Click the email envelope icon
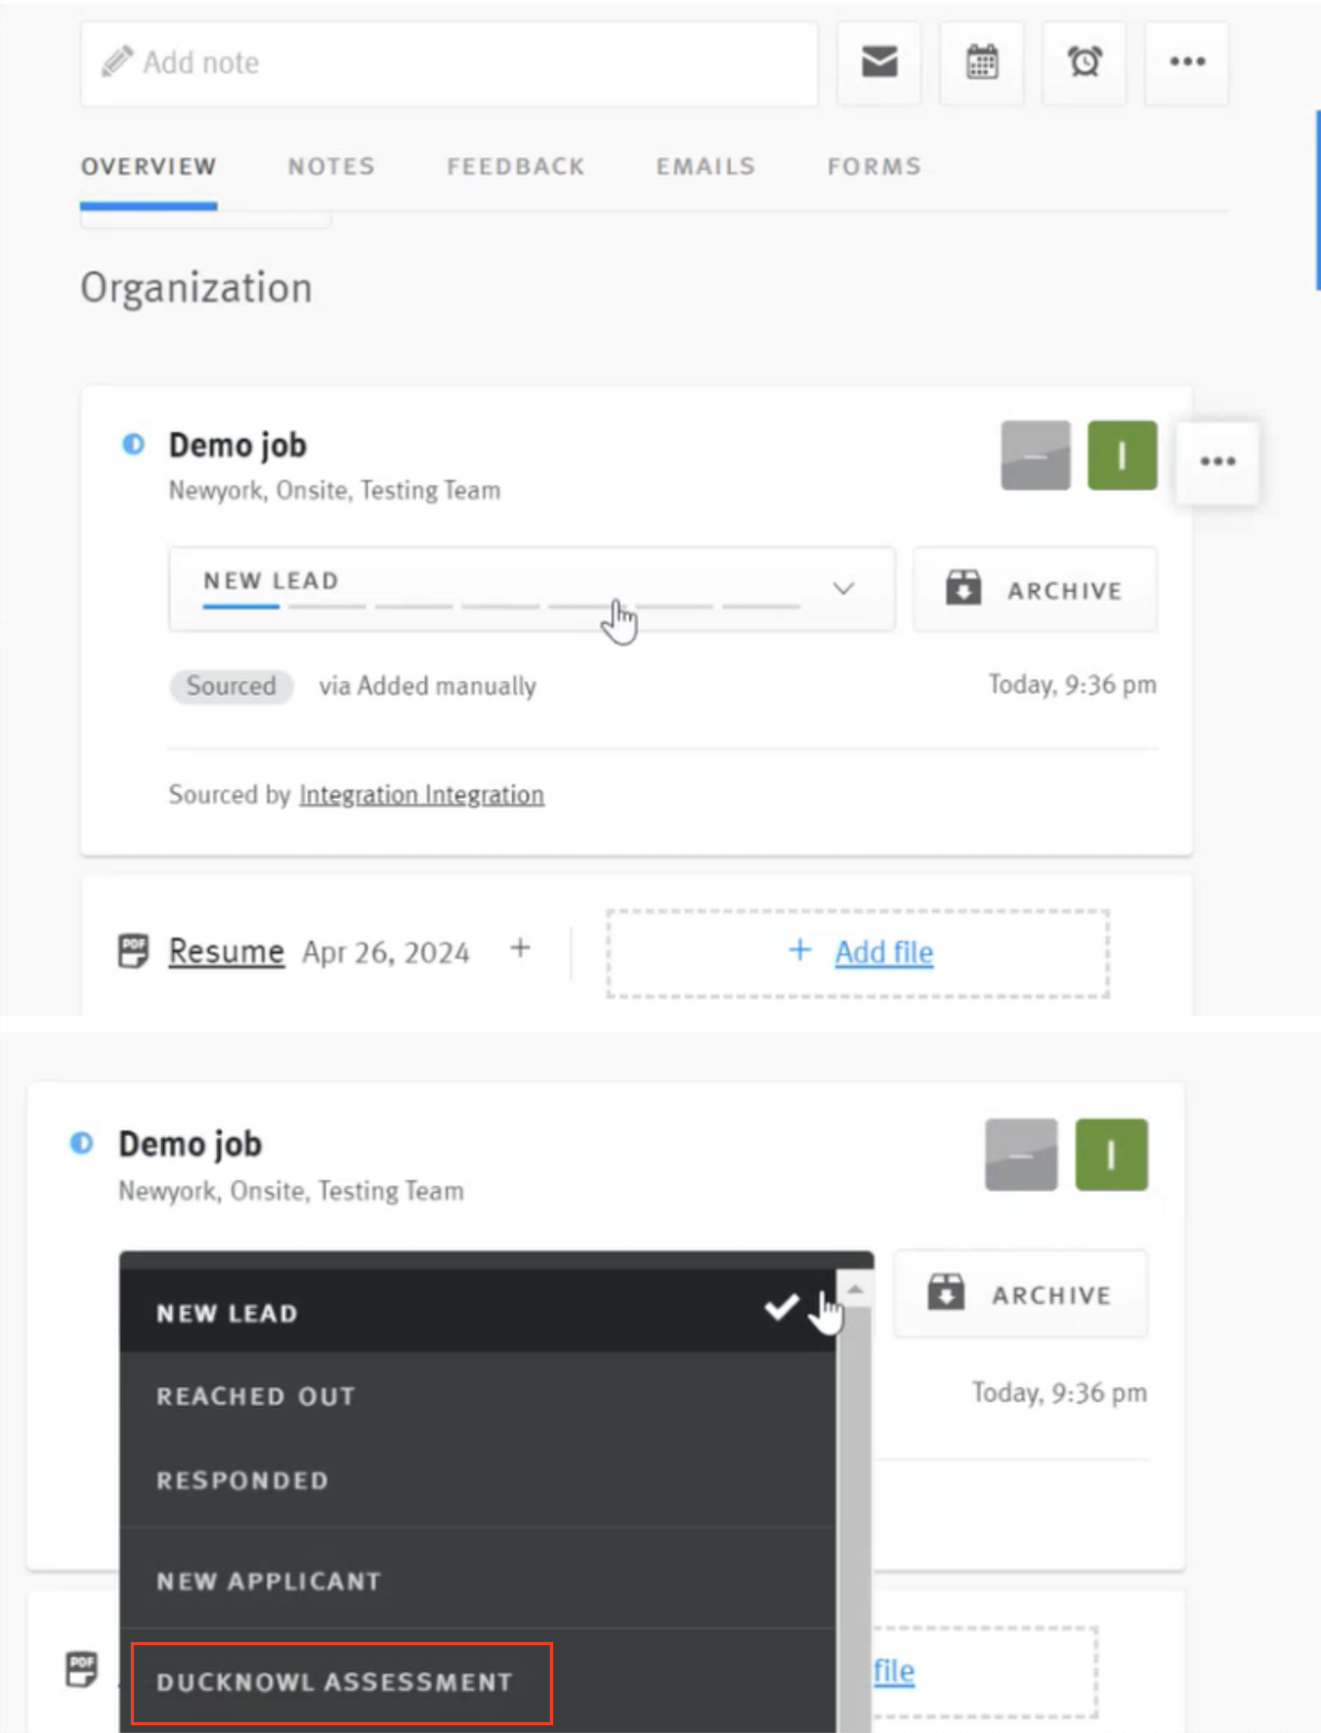This screenshot has height=1733, width=1321. pos(879,63)
